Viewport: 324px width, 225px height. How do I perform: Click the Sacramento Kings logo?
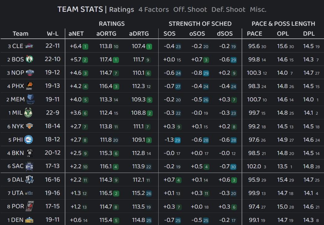point(30,166)
